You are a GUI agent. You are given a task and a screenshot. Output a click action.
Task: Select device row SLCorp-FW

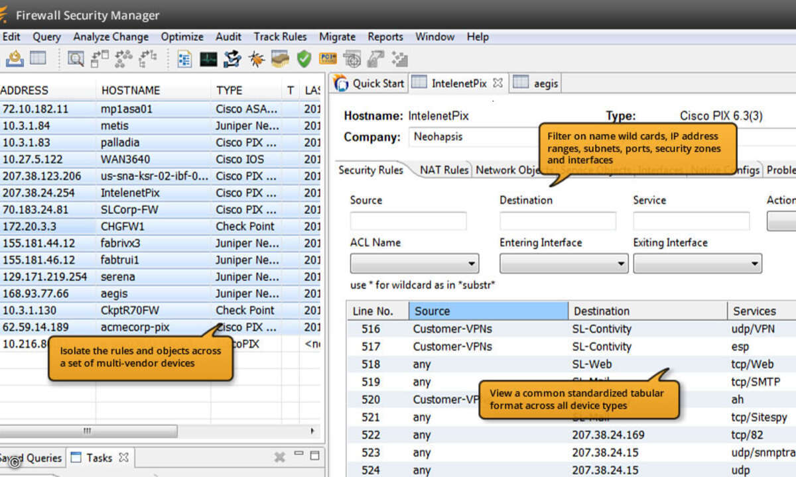click(160, 209)
